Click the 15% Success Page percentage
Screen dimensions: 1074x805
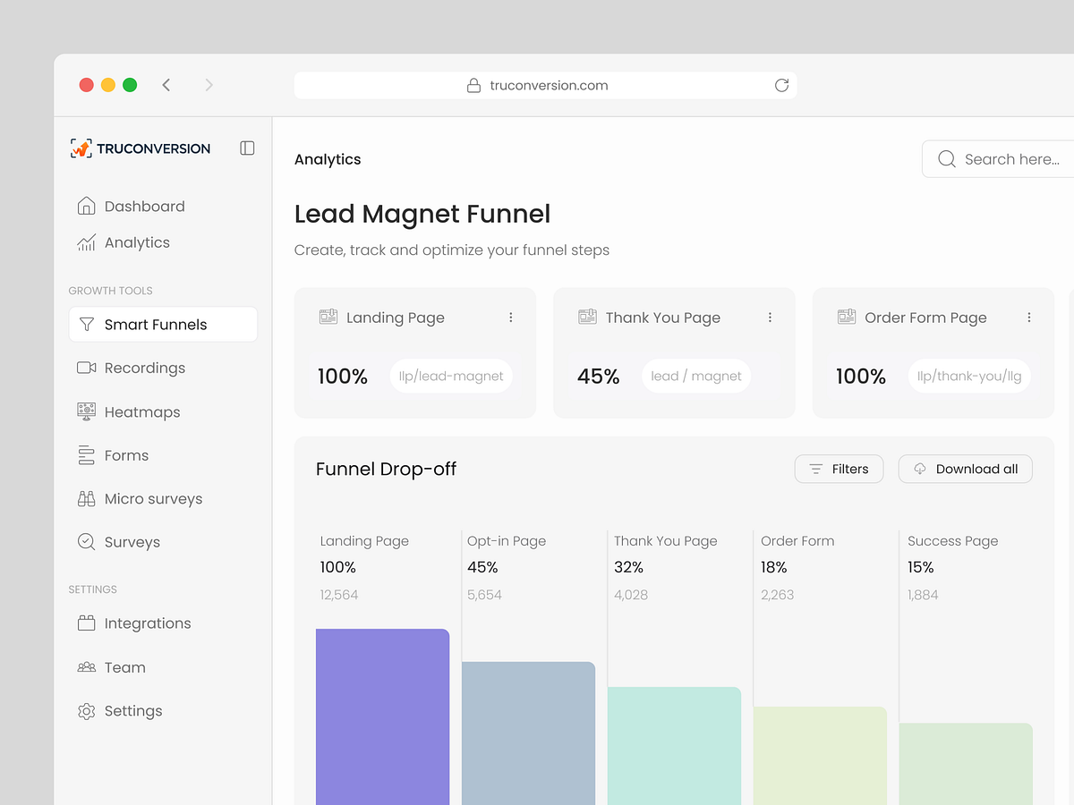click(x=921, y=567)
